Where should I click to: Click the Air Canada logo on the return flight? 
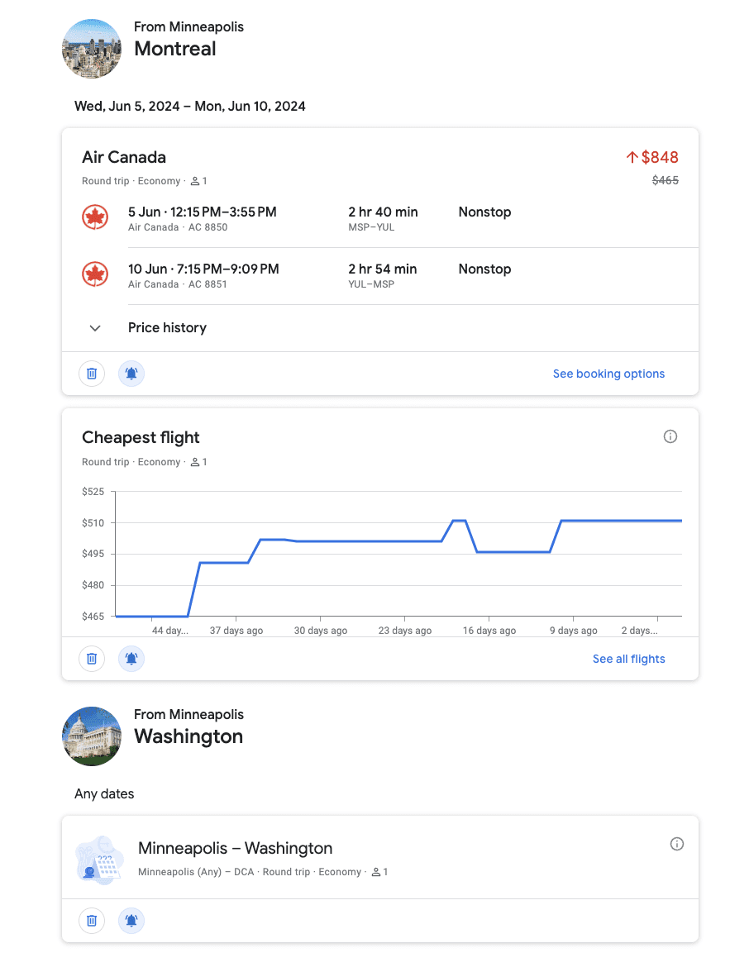pos(95,274)
